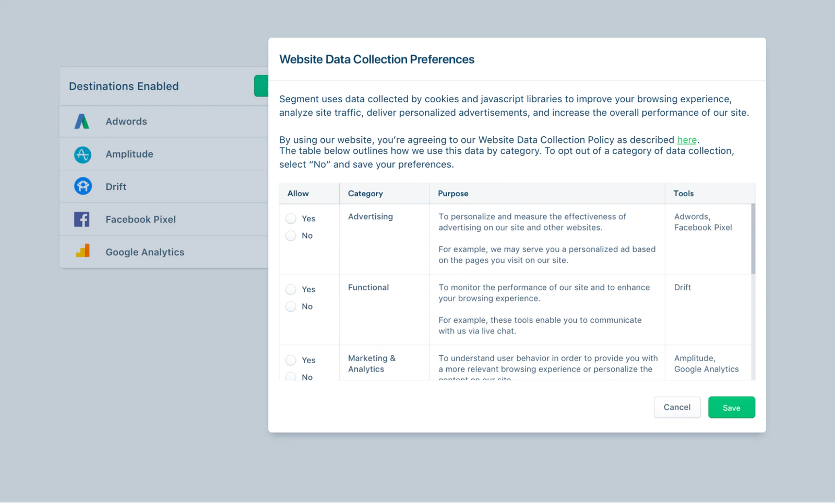Select Yes for Functional category
The width and height of the screenshot is (835, 503).
click(x=291, y=290)
